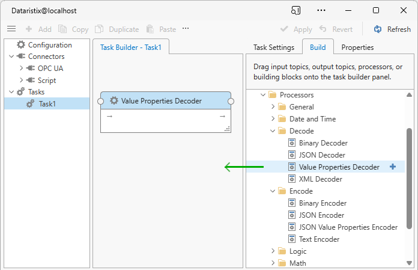Click the XML Decoder processor icon
418x270 pixels.
click(292, 179)
